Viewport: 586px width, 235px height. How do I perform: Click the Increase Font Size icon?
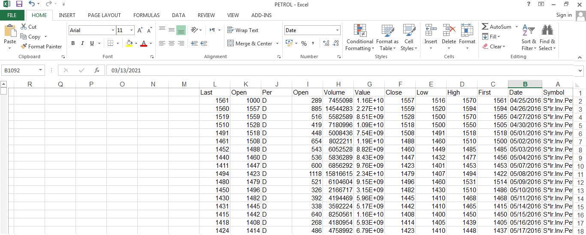pyautogui.click(x=140, y=30)
